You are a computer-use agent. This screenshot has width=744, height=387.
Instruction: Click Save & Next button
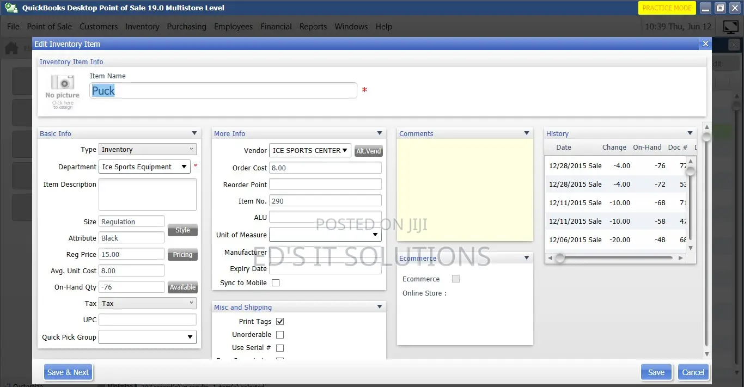68,372
